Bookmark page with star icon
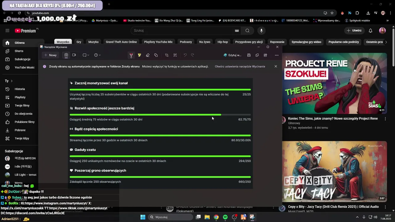395x222 pixels. (x=332, y=13)
